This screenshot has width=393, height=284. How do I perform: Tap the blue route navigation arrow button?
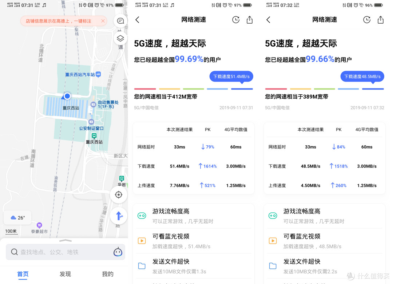click(119, 216)
